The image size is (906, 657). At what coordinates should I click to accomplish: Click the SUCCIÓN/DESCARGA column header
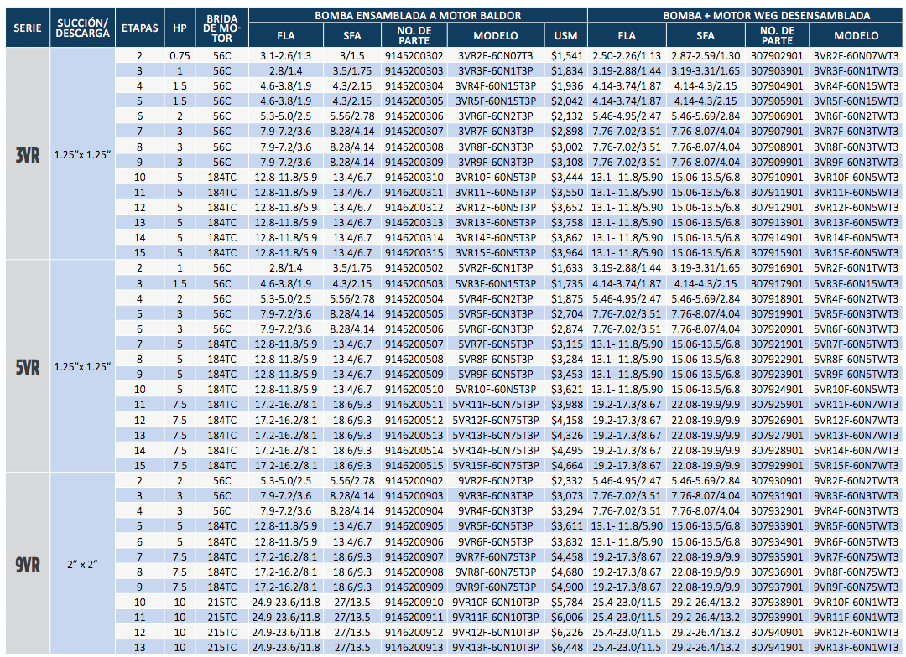pos(82,28)
